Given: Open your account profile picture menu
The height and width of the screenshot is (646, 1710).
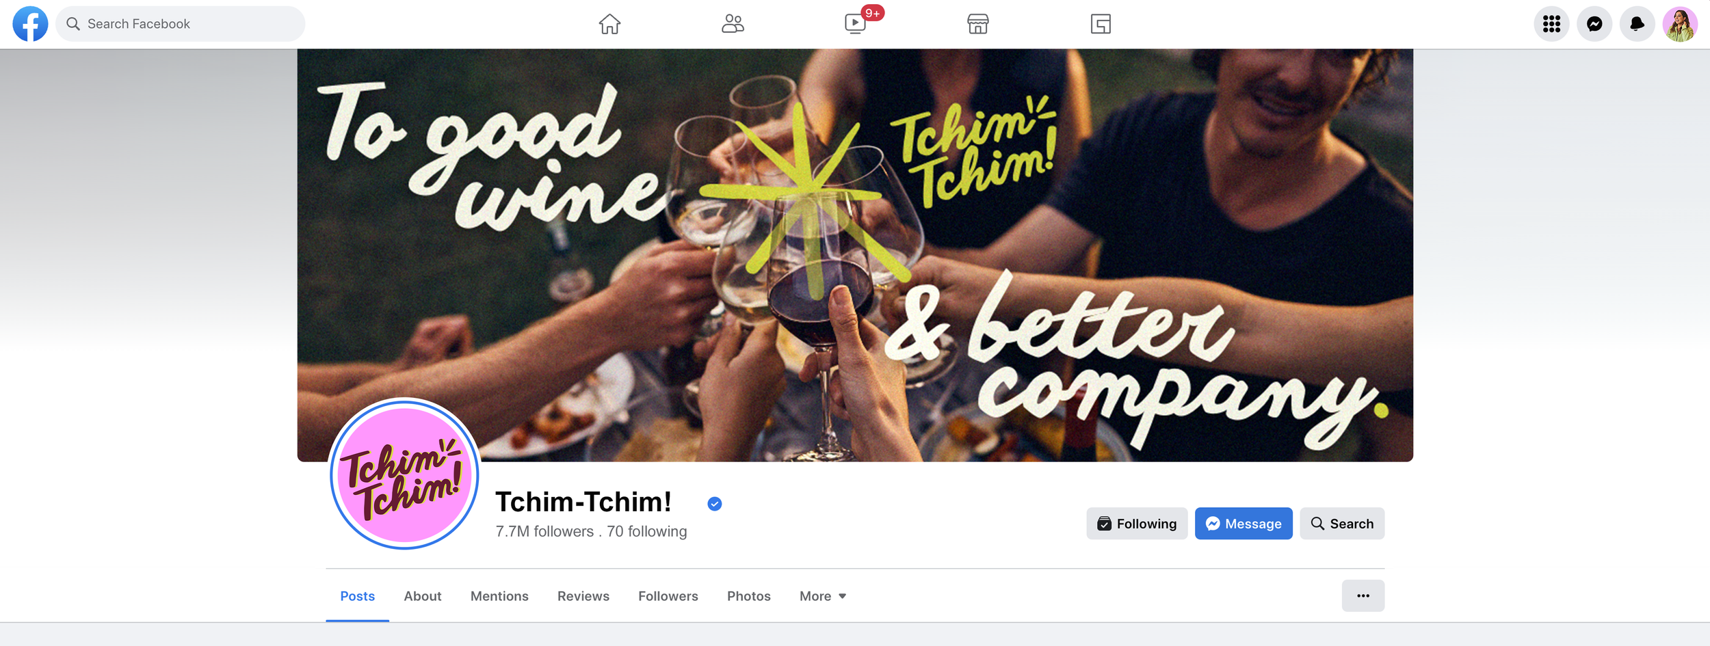Looking at the screenshot, I should (x=1681, y=24).
